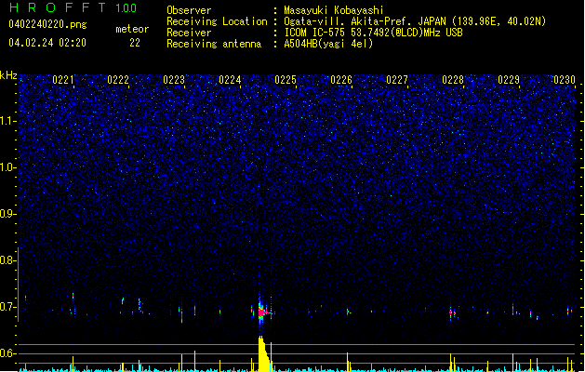Click the 0.9 kHz axis label
The width and height of the screenshot is (585, 372).
point(8,214)
